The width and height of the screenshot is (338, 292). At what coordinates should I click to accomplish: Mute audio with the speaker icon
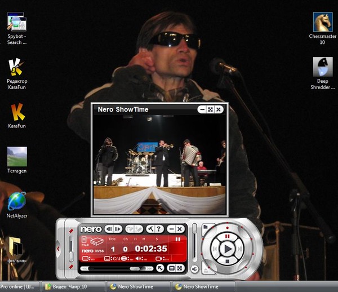point(194,269)
